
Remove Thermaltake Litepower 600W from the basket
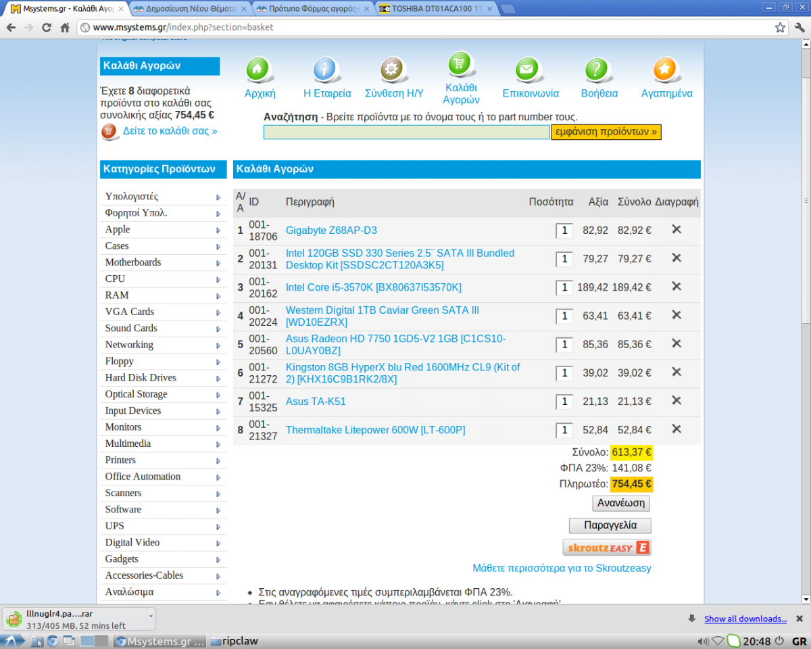676,429
